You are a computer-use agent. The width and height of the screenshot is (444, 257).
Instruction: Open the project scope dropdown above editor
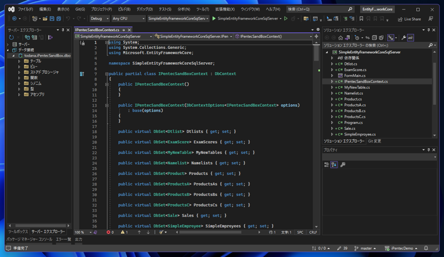114,36
